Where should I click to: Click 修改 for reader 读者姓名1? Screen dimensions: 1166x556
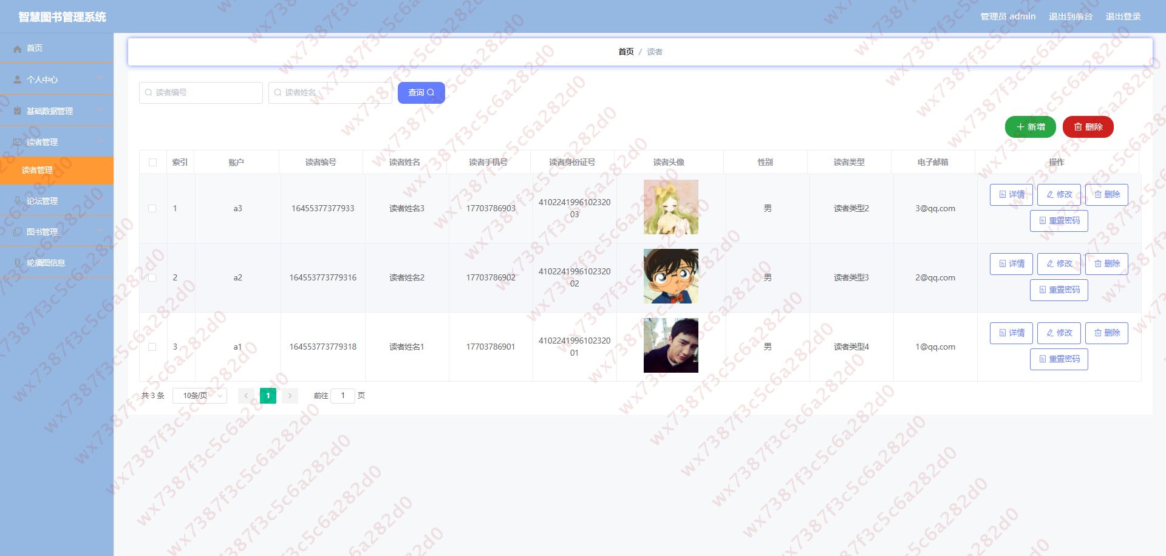[x=1059, y=333]
